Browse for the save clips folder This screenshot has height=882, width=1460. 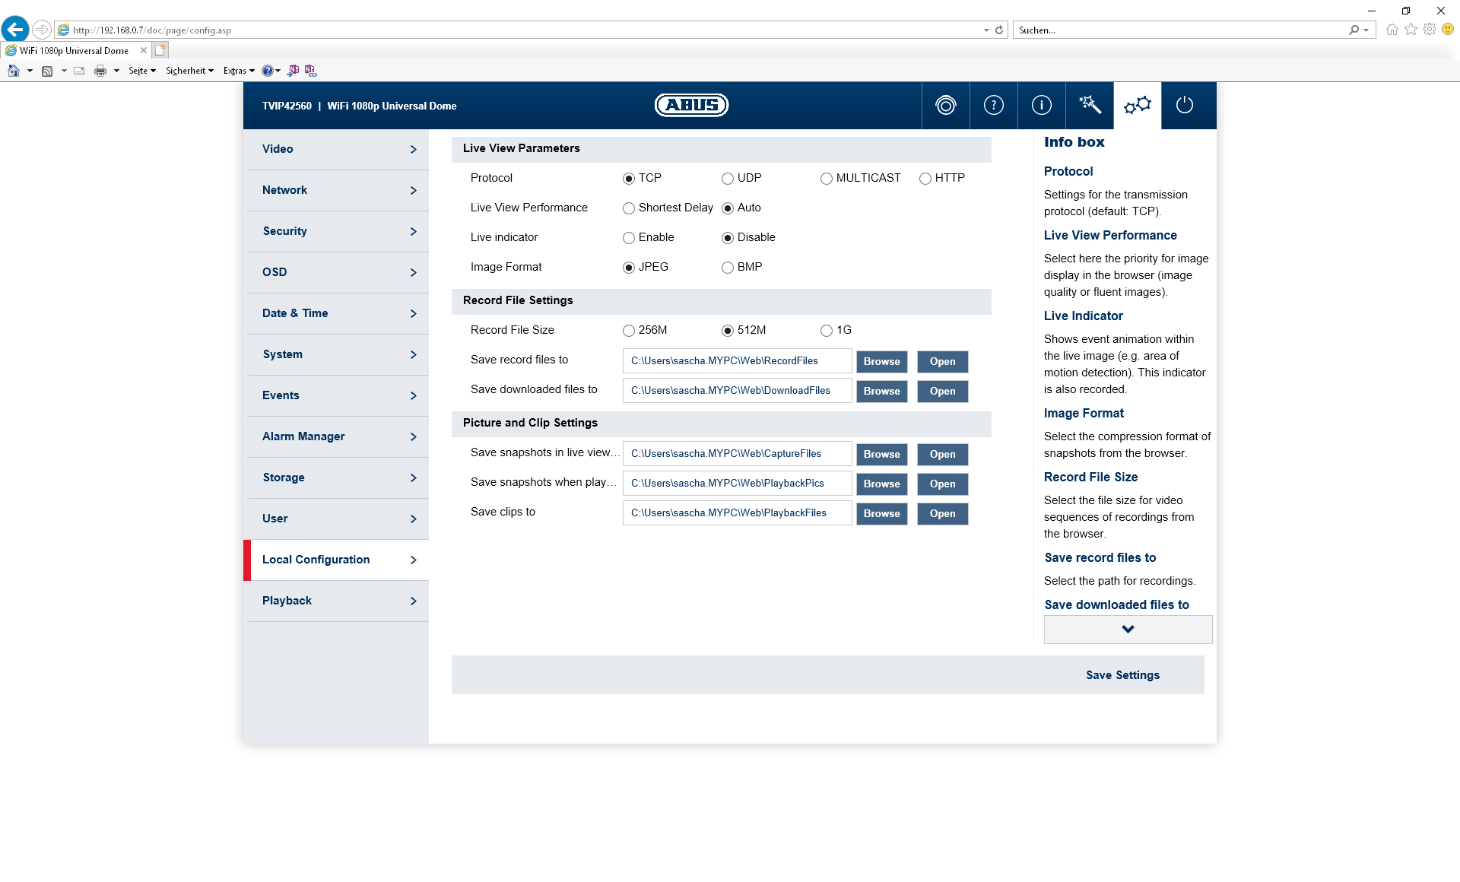pos(881,514)
